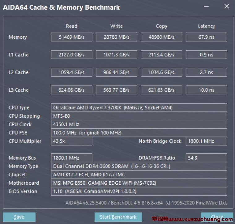The height and width of the screenshot is (224, 235).
Task: Select the CPU Clock 4350.1 MHz field
Action: 139,124
